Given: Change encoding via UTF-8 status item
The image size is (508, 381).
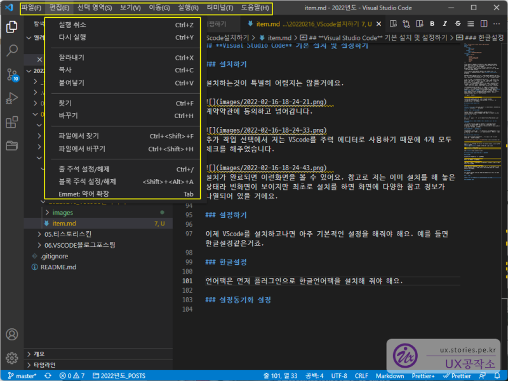Looking at the screenshot, I should tap(339, 375).
